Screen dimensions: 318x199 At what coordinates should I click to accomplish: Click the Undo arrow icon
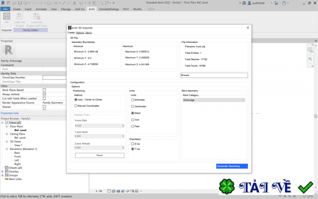[33, 3]
